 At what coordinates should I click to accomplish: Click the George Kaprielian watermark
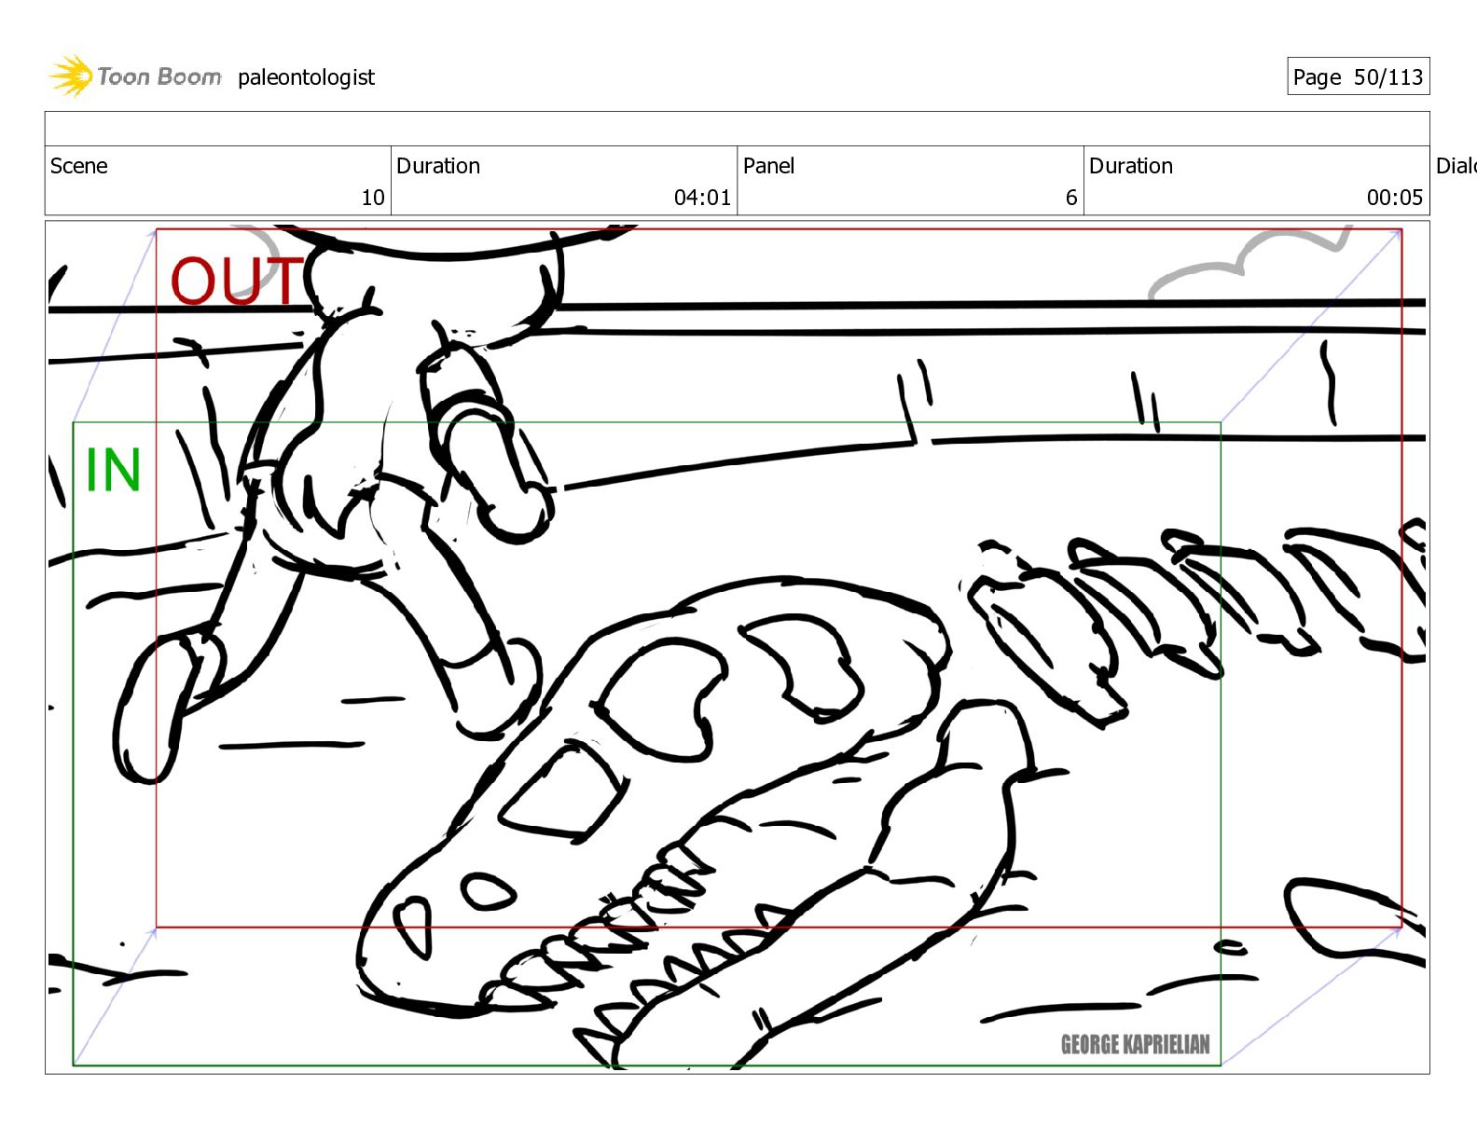coord(1135,1044)
